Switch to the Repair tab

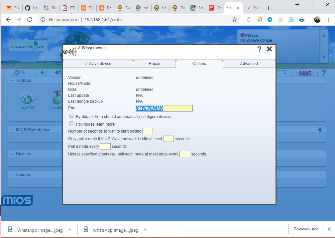[154, 64]
